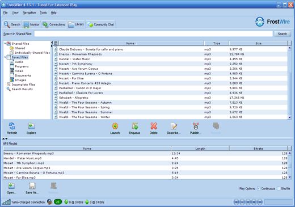
Task: Click the media player progress bar
Action: coord(278,202)
